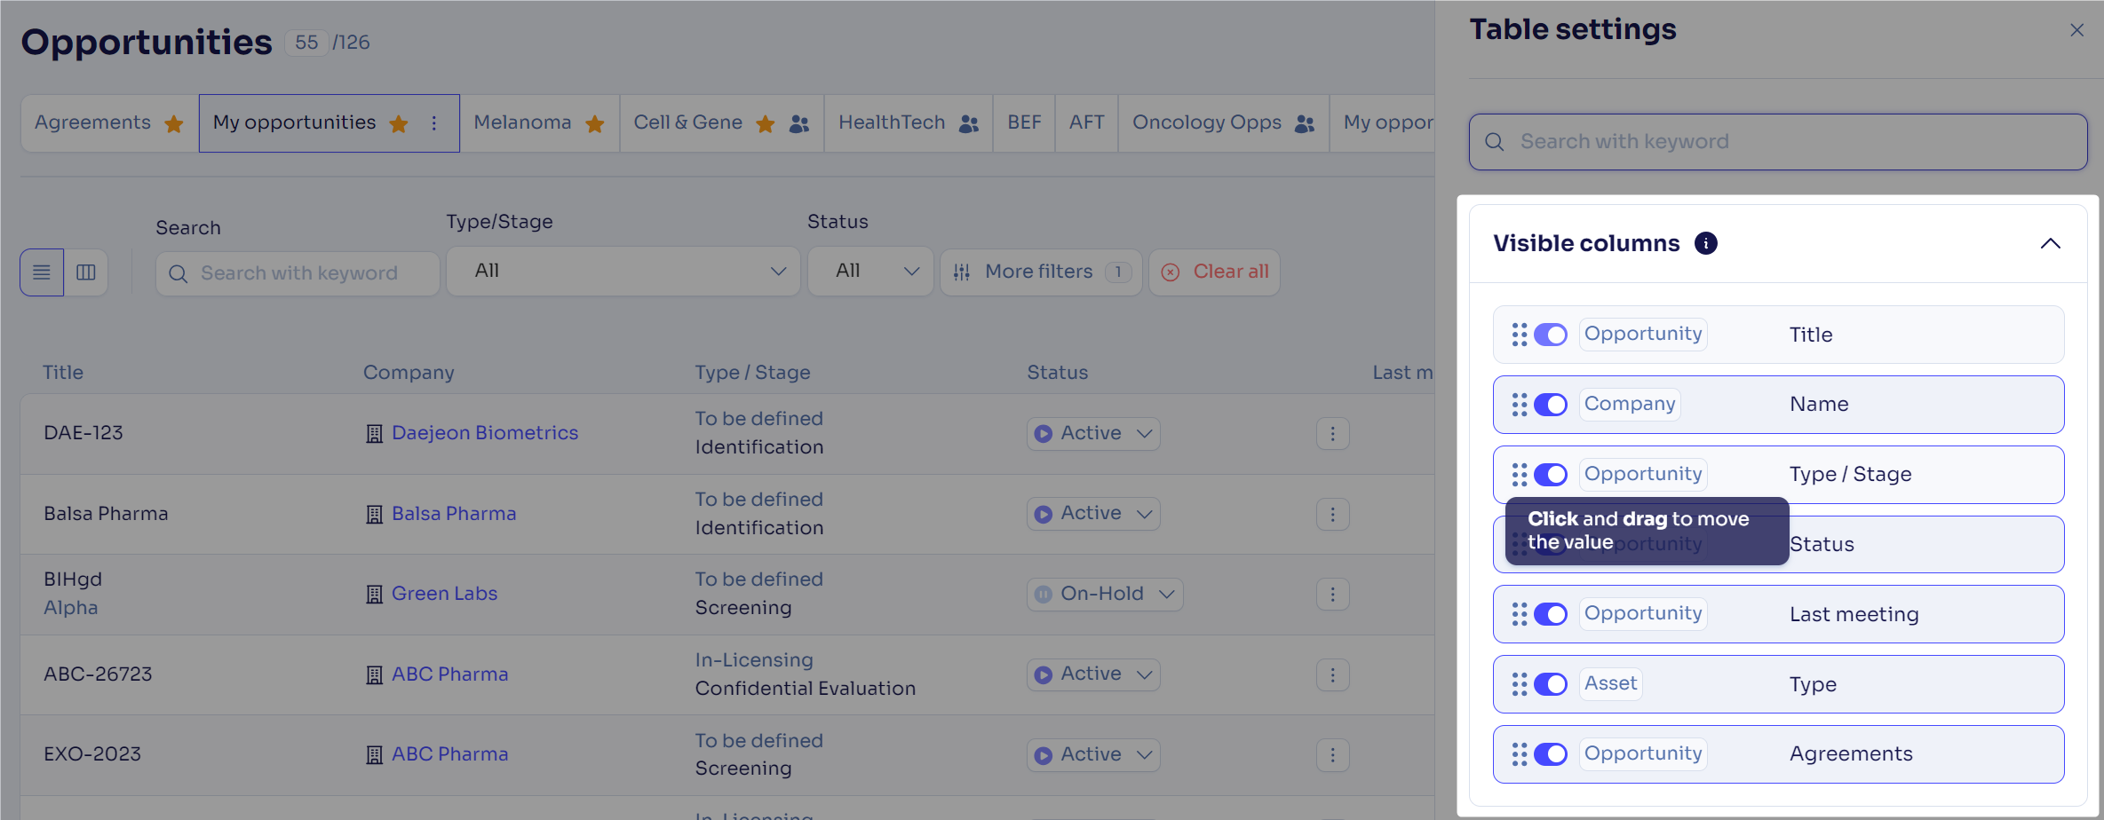Open row actions menu for ABC-26723
Viewport: 2104px width, 820px height.
(1332, 675)
